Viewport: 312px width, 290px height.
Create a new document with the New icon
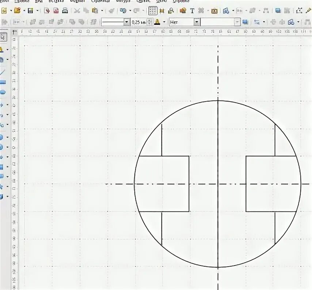point(4,10)
